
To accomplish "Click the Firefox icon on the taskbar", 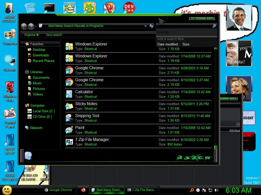I will pyautogui.click(x=83, y=190).
